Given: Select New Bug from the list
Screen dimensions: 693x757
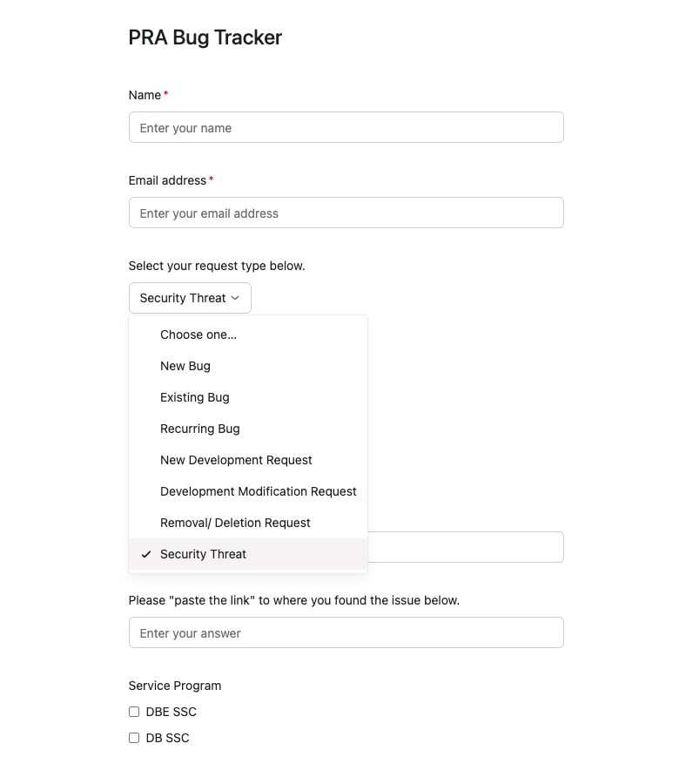Looking at the screenshot, I should pos(185,366).
